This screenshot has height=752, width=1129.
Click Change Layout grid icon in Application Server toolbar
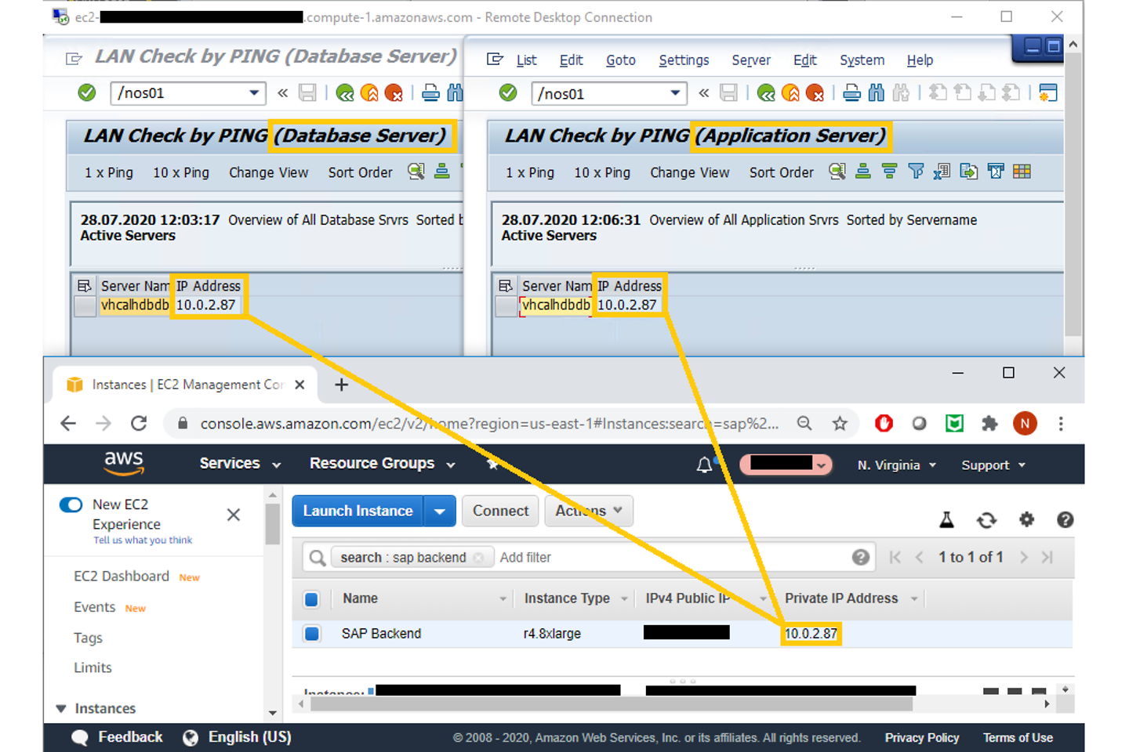[x=1022, y=172]
